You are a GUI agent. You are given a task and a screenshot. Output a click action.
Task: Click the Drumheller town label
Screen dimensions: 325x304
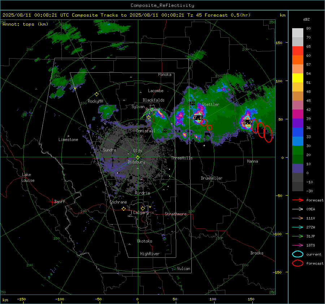[212, 178]
